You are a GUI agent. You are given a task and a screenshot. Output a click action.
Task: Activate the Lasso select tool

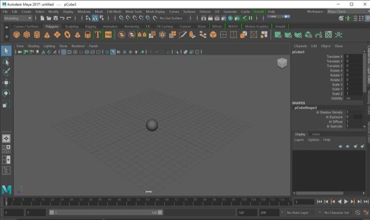(x=6, y=62)
